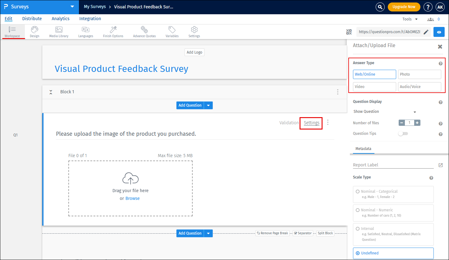This screenshot has width=449, height=260.
Task: Click the Finish Options icon
Action: tap(113, 32)
